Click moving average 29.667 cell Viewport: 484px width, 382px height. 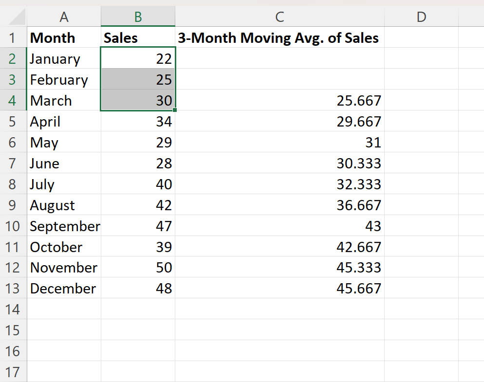coord(279,121)
